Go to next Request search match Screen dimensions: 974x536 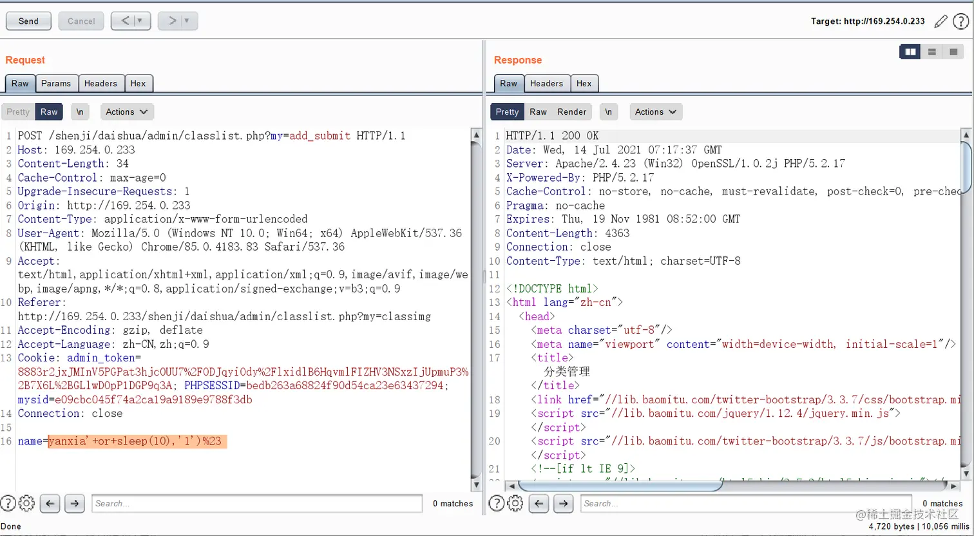[74, 503]
